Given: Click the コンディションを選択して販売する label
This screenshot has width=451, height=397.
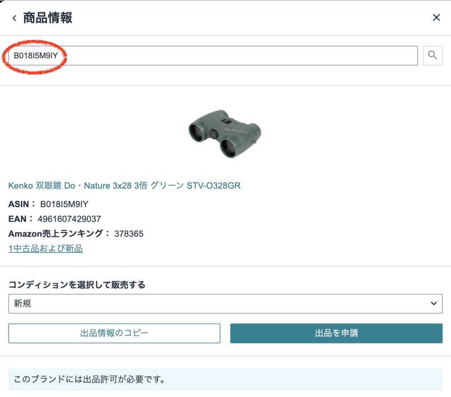Looking at the screenshot, I should 77,285.
